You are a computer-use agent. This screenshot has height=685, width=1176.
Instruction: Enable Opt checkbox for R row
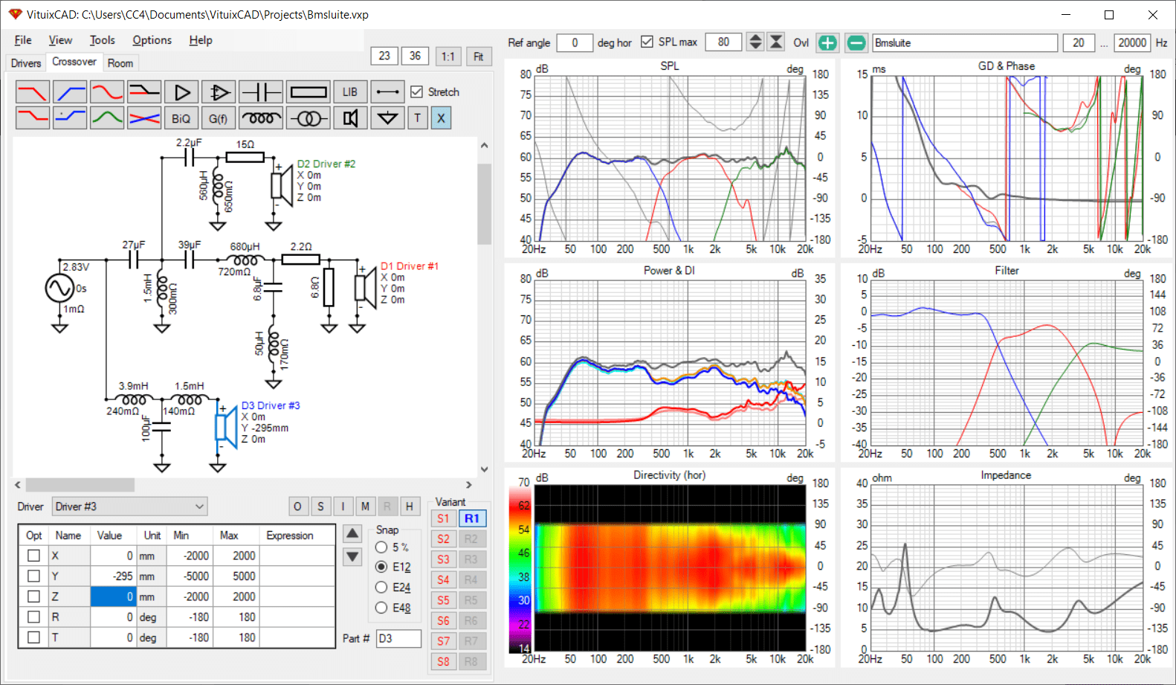33,617
